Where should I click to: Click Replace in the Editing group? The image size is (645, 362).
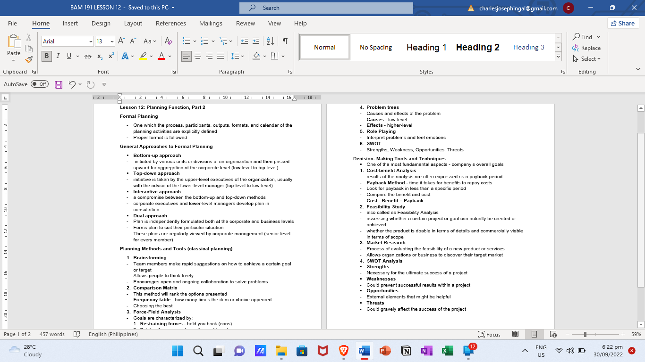[586, 48]
